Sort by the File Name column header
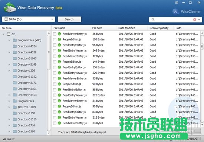The image size is (204, 142). click(71, 28)
